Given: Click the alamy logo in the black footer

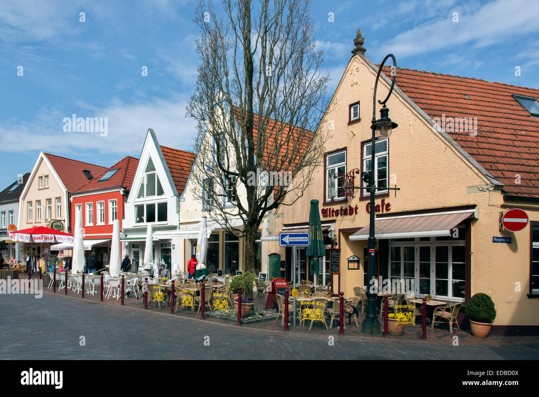Looking at the screenshot, I should click(x=41, y=378).
